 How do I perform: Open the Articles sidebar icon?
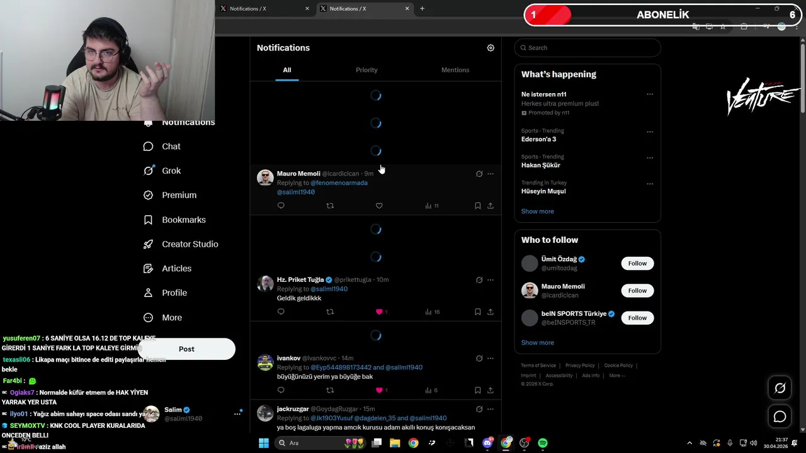click(x=149, y=269)
